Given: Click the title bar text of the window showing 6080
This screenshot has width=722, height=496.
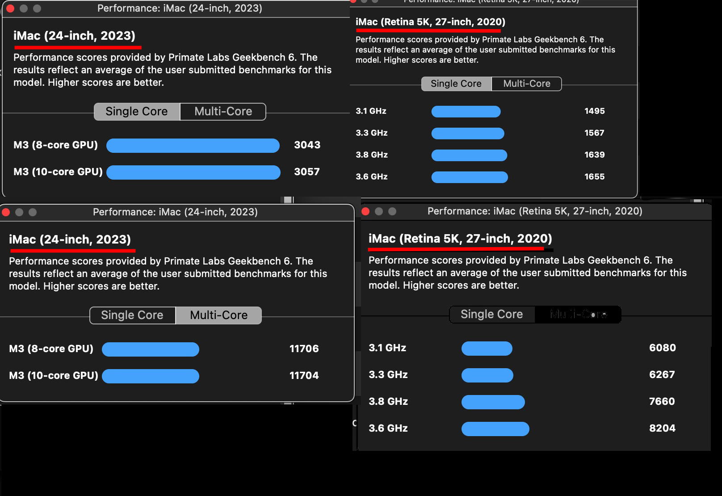Looking at the screenshot, I should coord(535,211).
